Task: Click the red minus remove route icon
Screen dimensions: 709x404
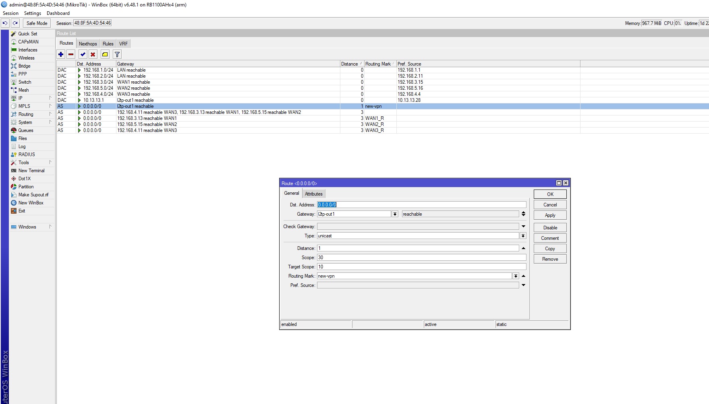Action: (x=71, y=54)
